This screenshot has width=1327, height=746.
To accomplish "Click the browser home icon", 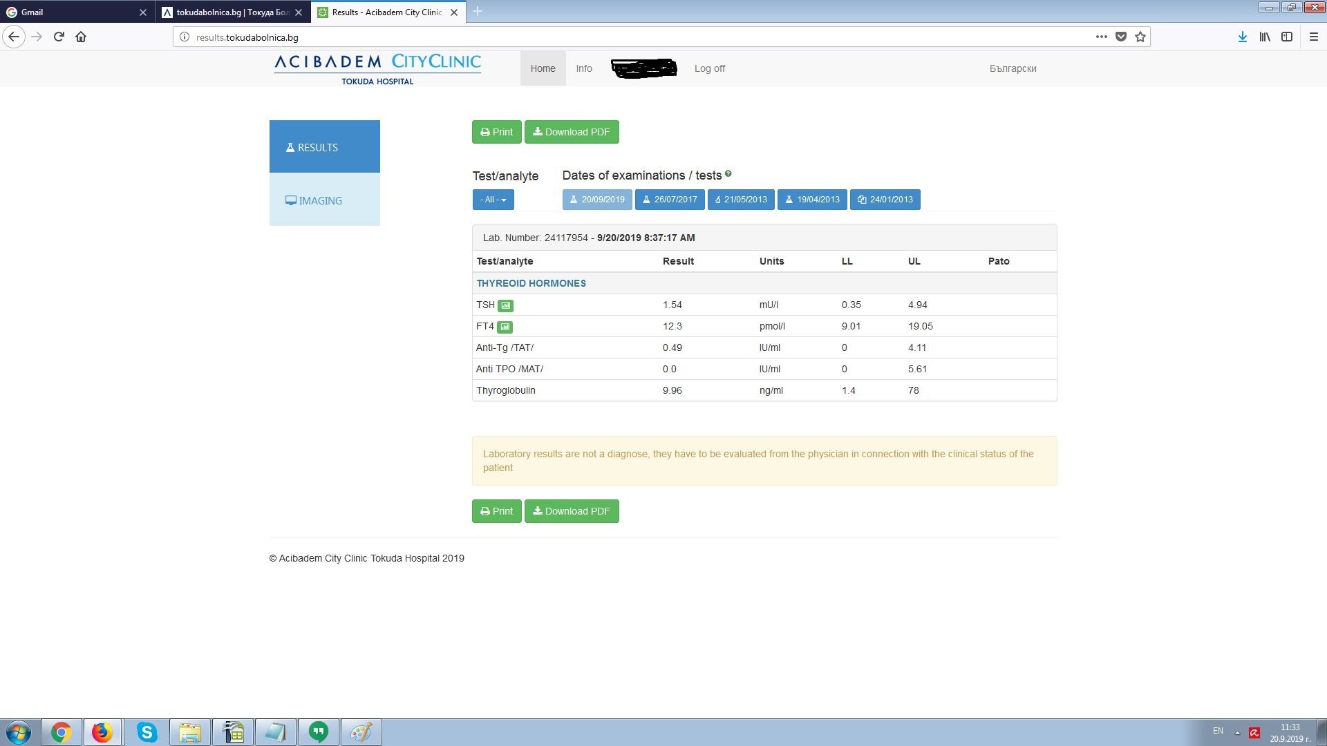I will 81,37.
